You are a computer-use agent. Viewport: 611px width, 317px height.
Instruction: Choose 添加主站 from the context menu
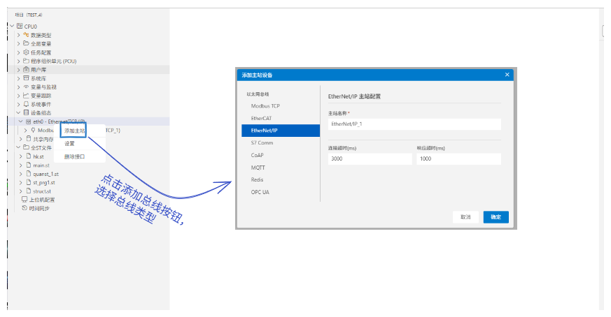pyautogui.click(x=74, y=131)
